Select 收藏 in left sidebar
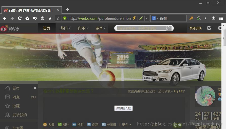226x129 pixels. pyautogui.click(x=16, y=106)
